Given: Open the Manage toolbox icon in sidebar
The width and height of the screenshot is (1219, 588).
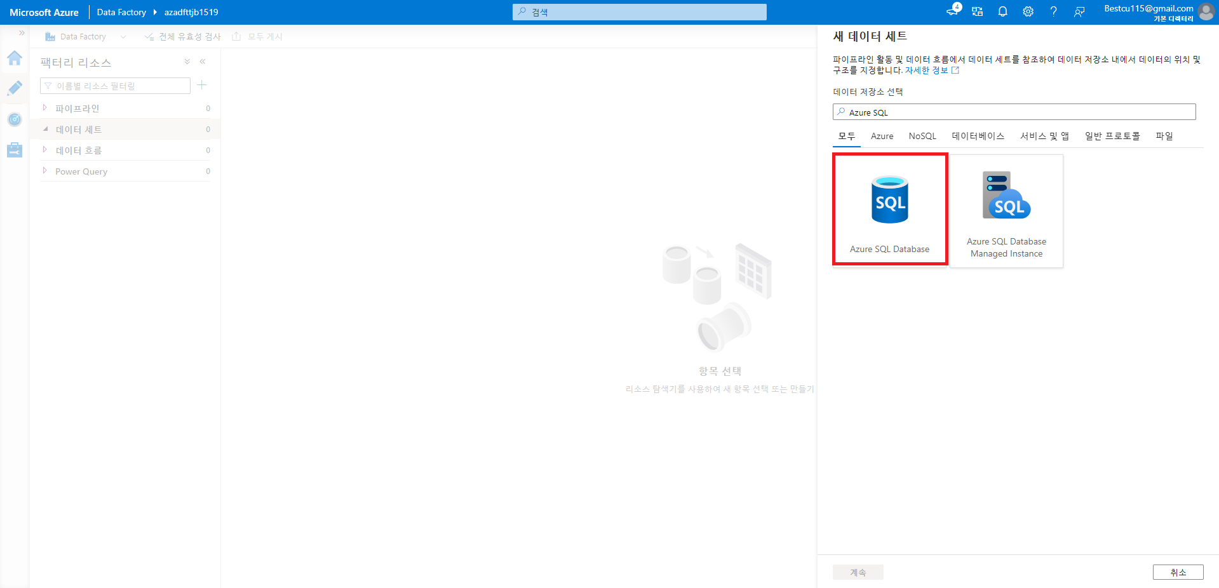Looking at the screenshot, I should (15, 150).
